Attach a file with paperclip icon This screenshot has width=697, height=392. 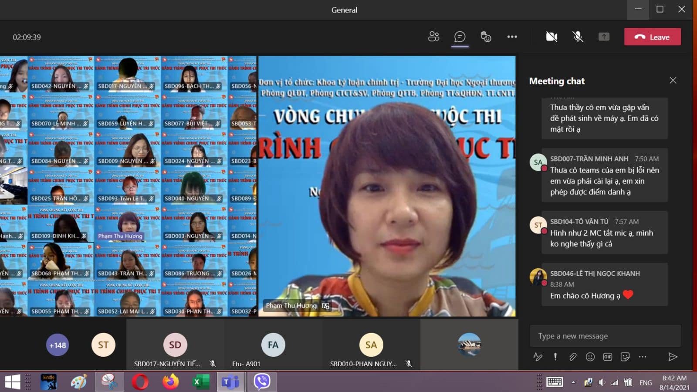(573, 357)
